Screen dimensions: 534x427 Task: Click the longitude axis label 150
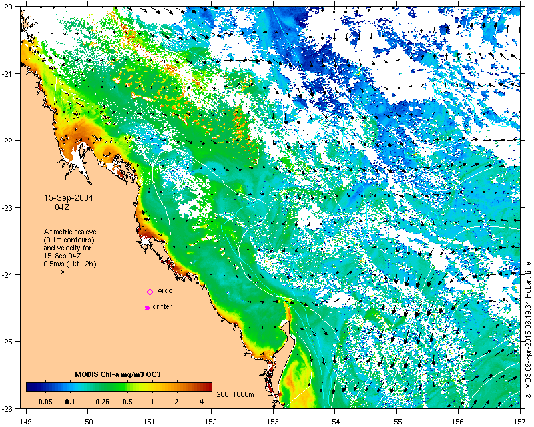(87, 422)
